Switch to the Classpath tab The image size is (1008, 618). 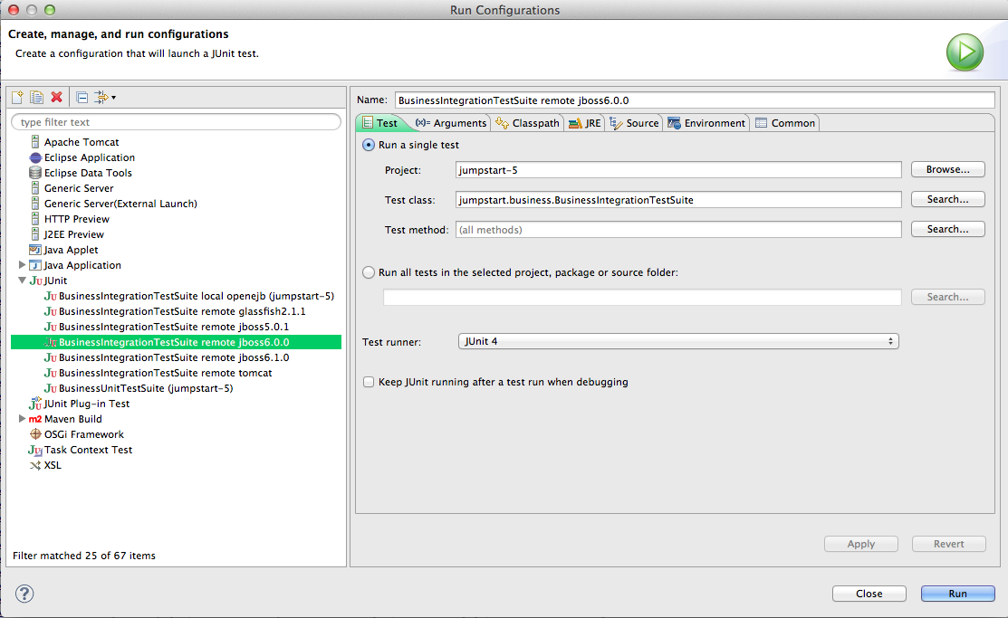coord(528,123)
